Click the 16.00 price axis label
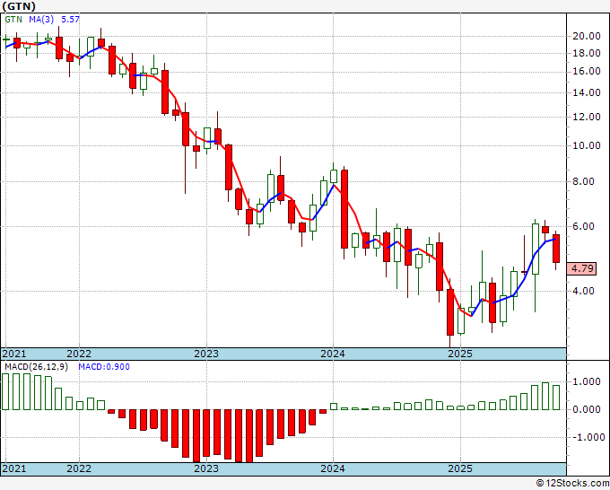This screenshot has height=490, width=610. [x=587, y=71]
